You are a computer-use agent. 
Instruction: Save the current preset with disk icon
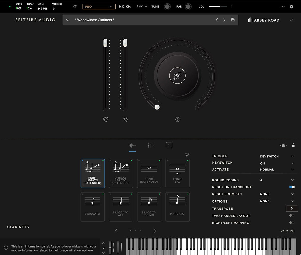point(233,20)
